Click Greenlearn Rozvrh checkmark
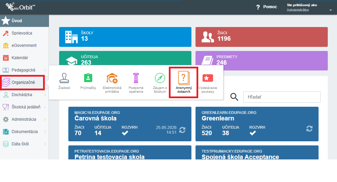 (x=253, y=133)
